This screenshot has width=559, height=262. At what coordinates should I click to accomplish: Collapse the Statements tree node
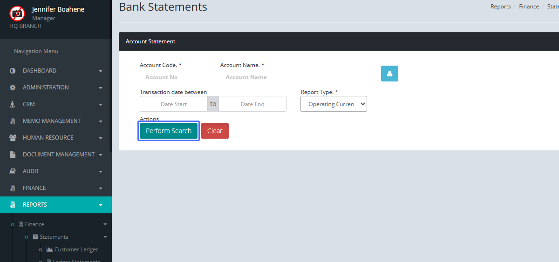coord(105,237)
